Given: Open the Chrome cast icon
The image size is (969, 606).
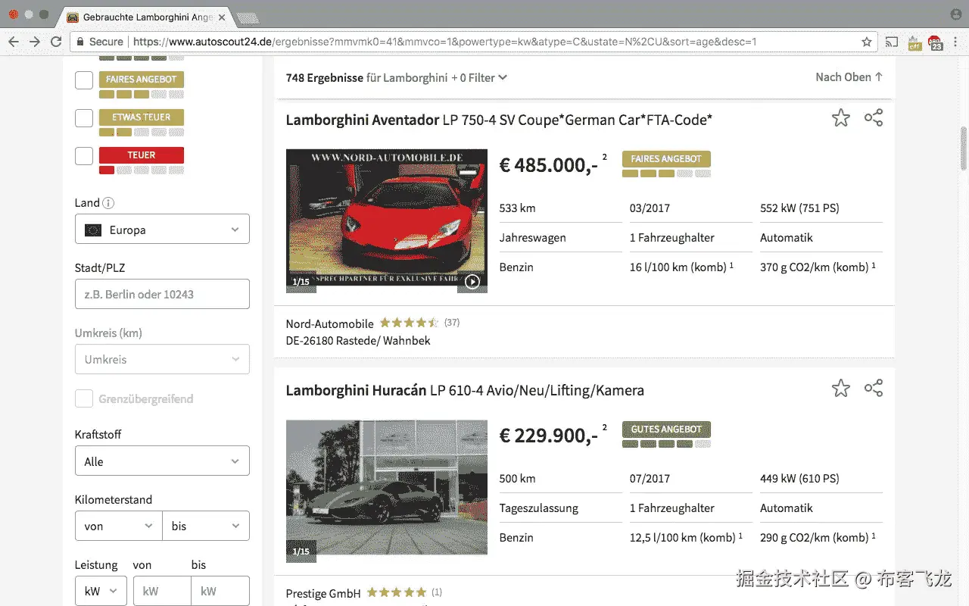Looking at the screenshot, I should pos(892,42).
